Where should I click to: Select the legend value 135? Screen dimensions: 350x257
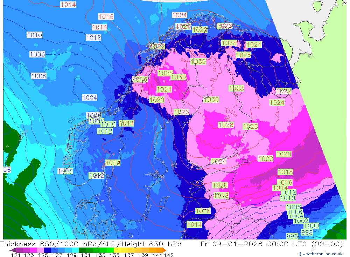[115, 255]
